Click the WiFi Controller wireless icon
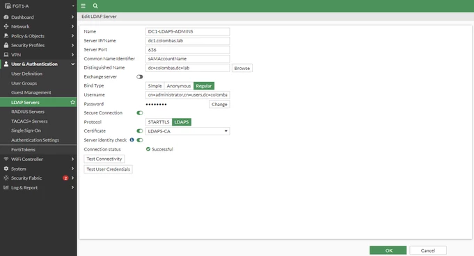This screenshot has height=256, width=474. (6, 159)
